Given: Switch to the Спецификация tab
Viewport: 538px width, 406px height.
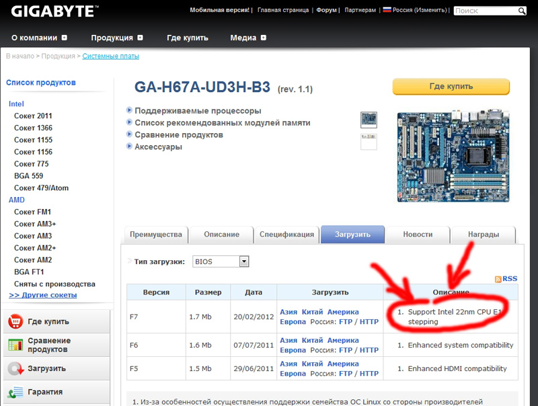Looking at the screenshot, I should (x=287, y=235).
